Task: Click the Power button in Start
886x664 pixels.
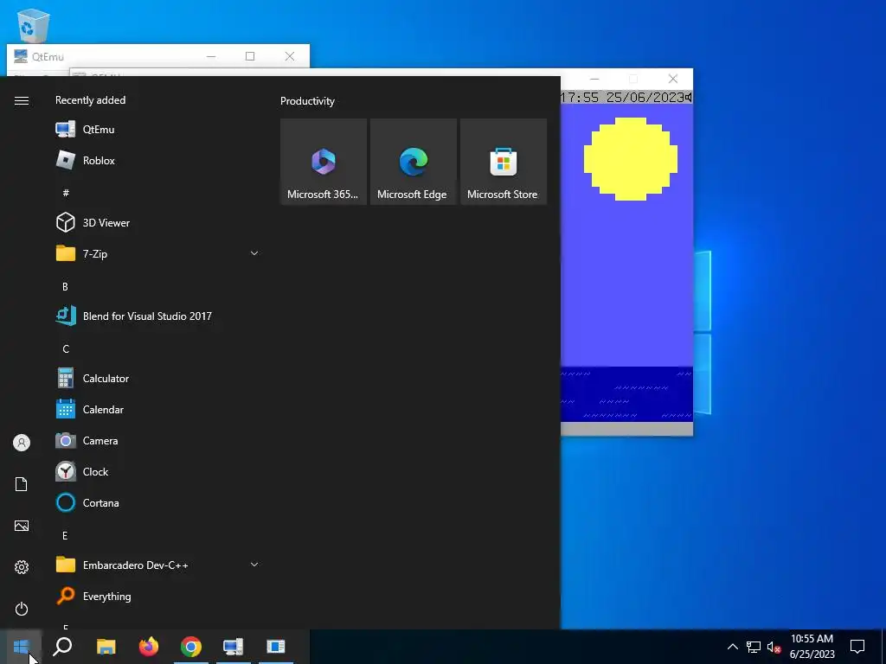Action: point(22,609)
